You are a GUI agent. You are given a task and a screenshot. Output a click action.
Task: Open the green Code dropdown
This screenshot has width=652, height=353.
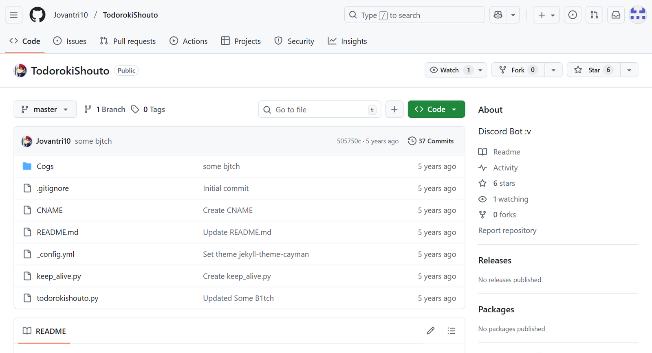[x=436, y=110]
